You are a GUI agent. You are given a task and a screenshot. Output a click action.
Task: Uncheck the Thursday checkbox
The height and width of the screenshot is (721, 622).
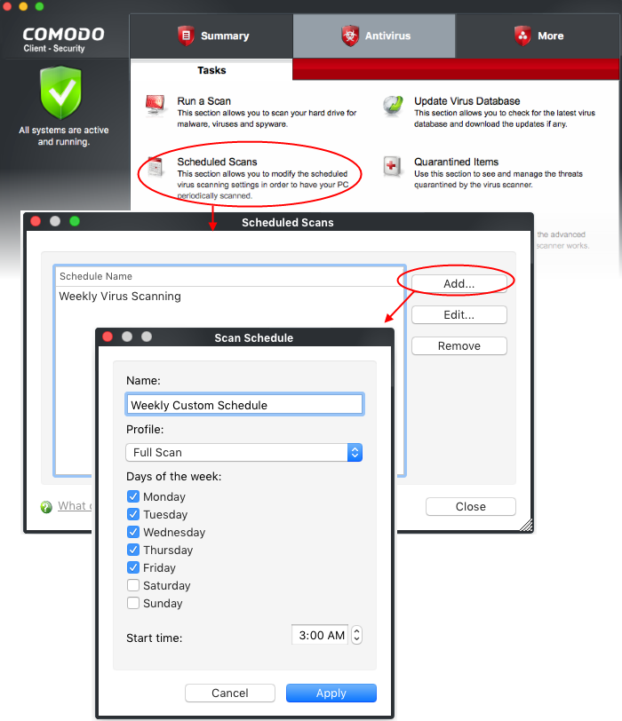pyautogui.click(x=133, y=550)
